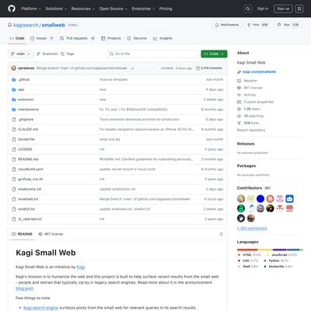This screenshot has width=311, height=311.
Task: Click the Go to file search field
Action: pyautogui.click(x=153, y=54)
